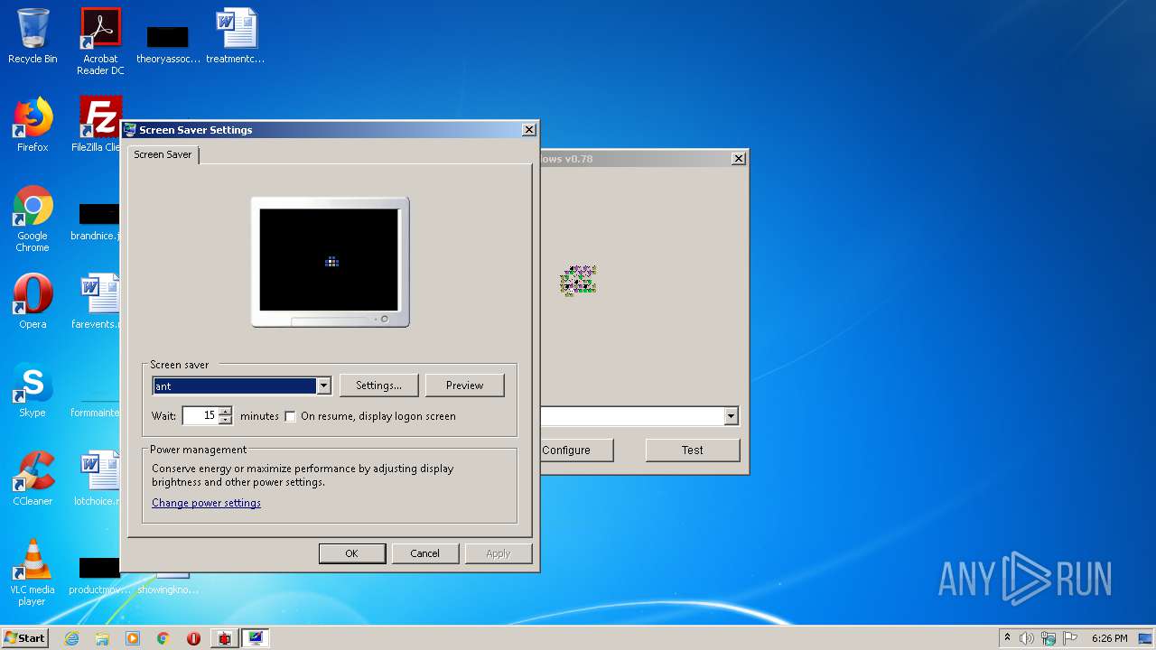Click the Preview button
The height and width of the screenshot is (650, 1156).
[x=464, y=385]
